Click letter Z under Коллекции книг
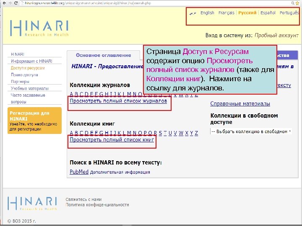The height and width of the screenshot is (226, 302). coord(196,133)
